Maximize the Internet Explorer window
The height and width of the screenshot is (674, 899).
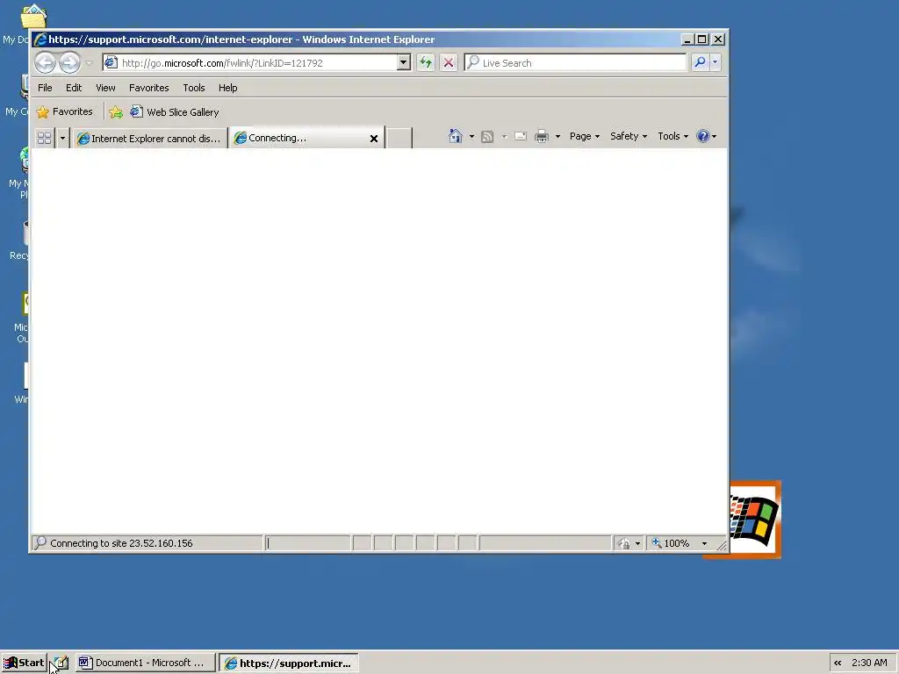point(701,39)
